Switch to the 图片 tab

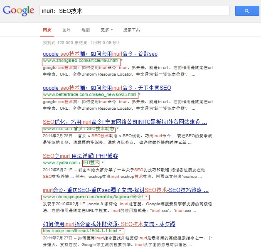[66, 30]
